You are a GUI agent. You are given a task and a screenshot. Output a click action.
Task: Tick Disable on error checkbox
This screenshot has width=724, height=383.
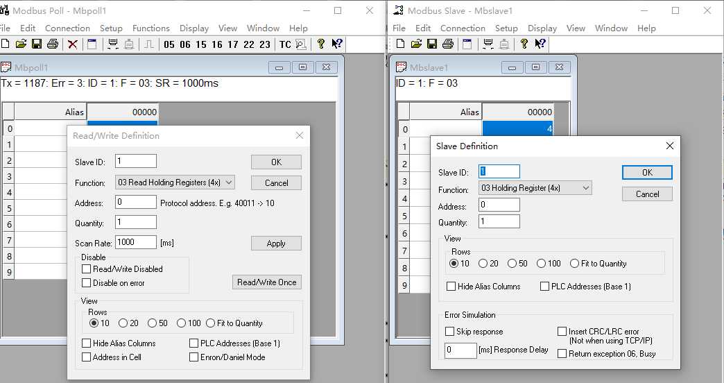coord(87,283)
